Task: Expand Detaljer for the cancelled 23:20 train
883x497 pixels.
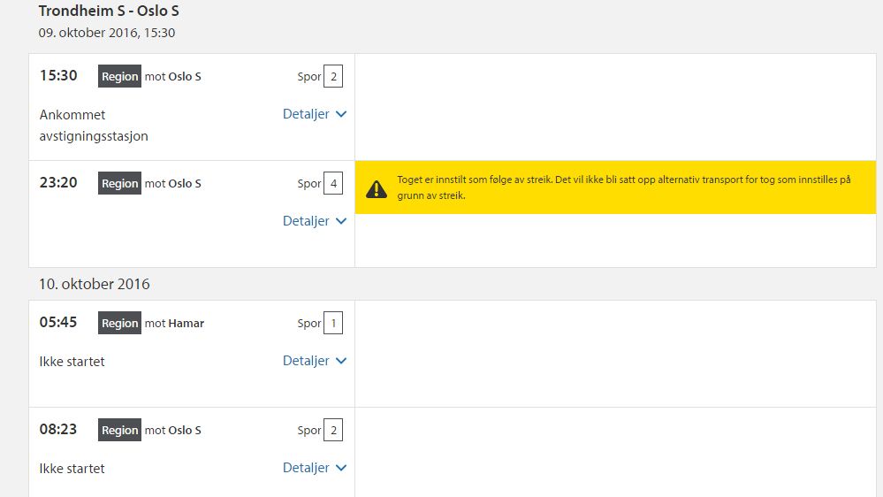Action: 314,221
